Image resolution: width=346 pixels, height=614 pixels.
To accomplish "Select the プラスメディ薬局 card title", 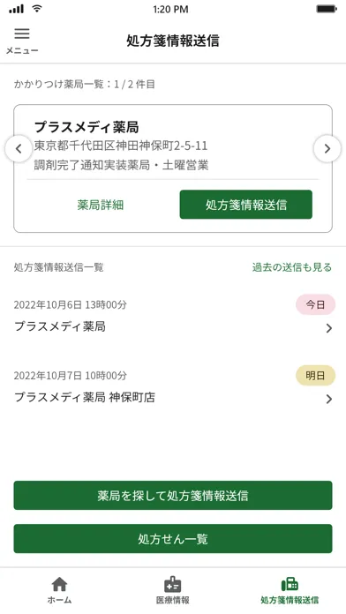I will [x=86, y=127].
